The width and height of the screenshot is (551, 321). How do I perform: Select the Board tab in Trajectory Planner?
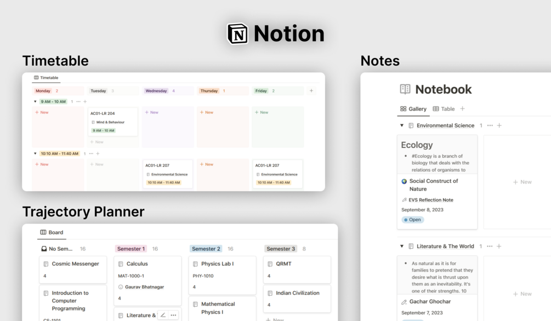[52, 232]
